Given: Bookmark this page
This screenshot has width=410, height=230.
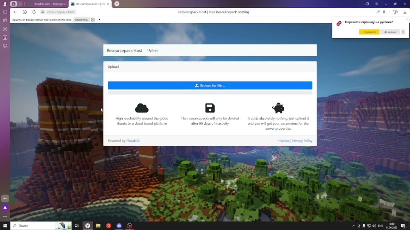Looking at the screenshot, I should (384, 12).
